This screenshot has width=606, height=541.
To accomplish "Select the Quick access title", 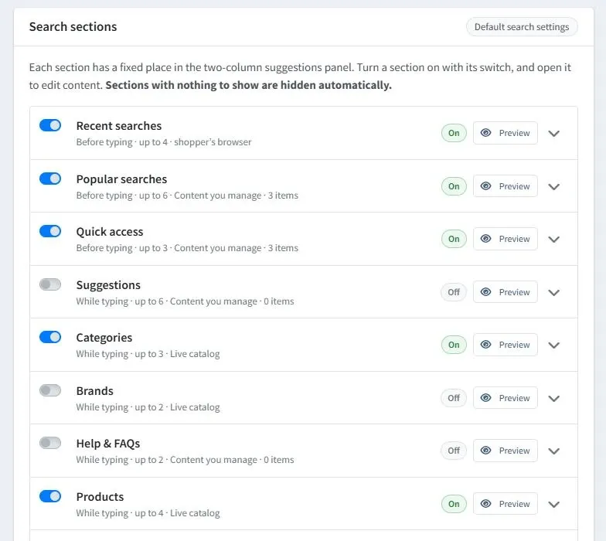I will [110, 232].
